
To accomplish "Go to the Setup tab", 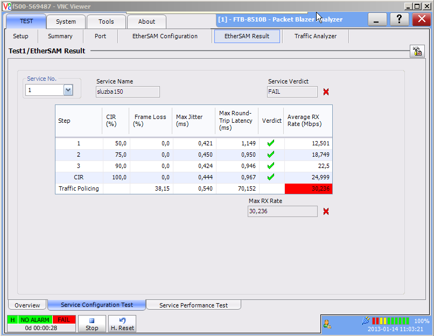I will [x=20, y=36].
